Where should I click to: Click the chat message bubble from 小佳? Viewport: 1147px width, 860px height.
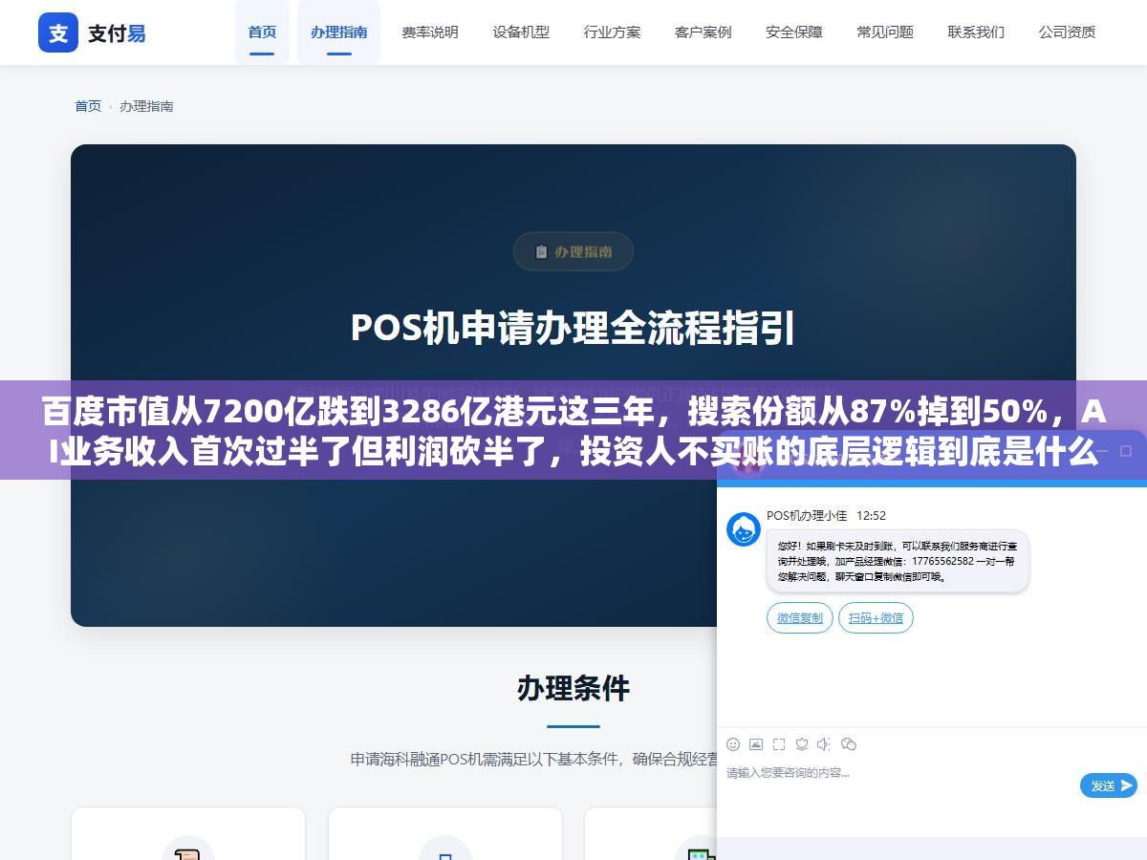(x=898, y=561)
